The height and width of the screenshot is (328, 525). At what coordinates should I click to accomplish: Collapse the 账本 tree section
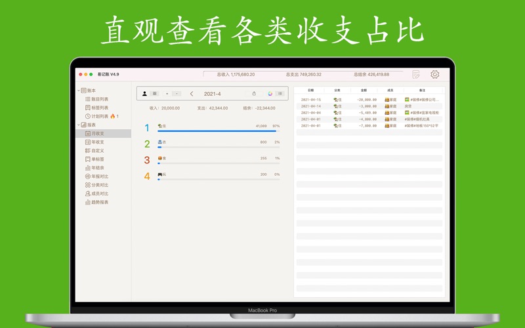pos(79,91)
